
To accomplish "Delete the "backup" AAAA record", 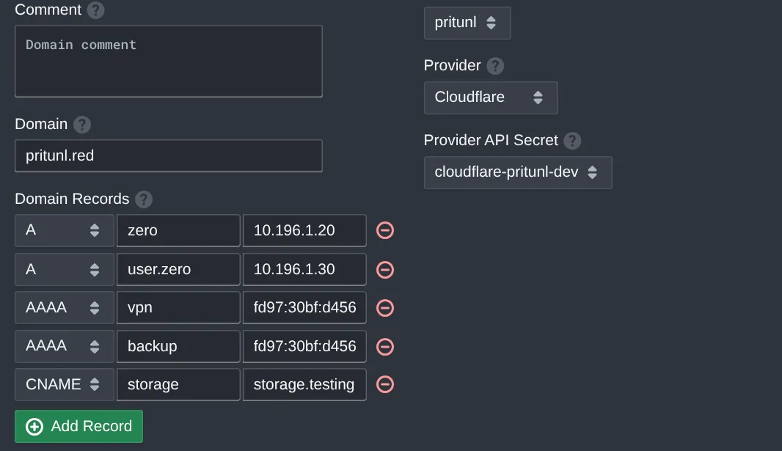I will click(384, 346).
